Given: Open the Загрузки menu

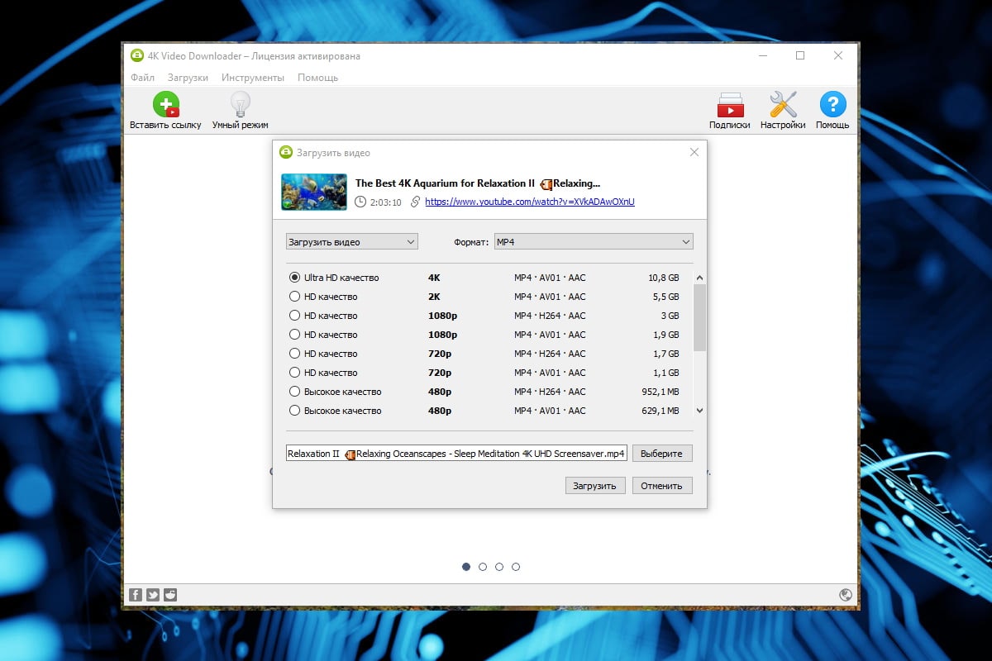Looking at the screenshot, I should point(188,78).
